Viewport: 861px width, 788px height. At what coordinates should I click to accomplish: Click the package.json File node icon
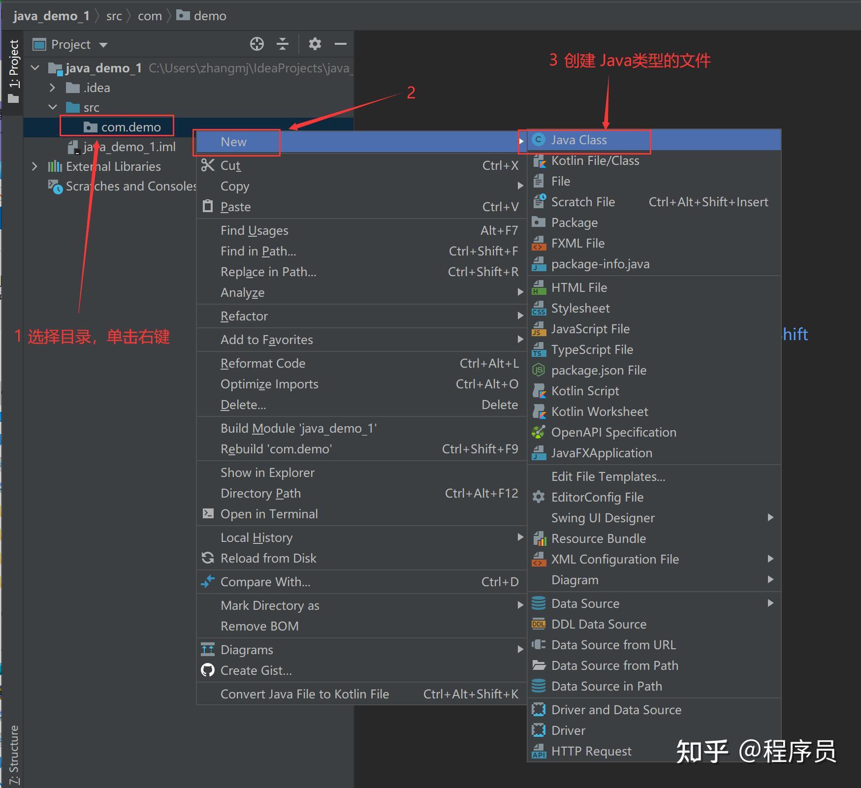[x=539, y=370]
